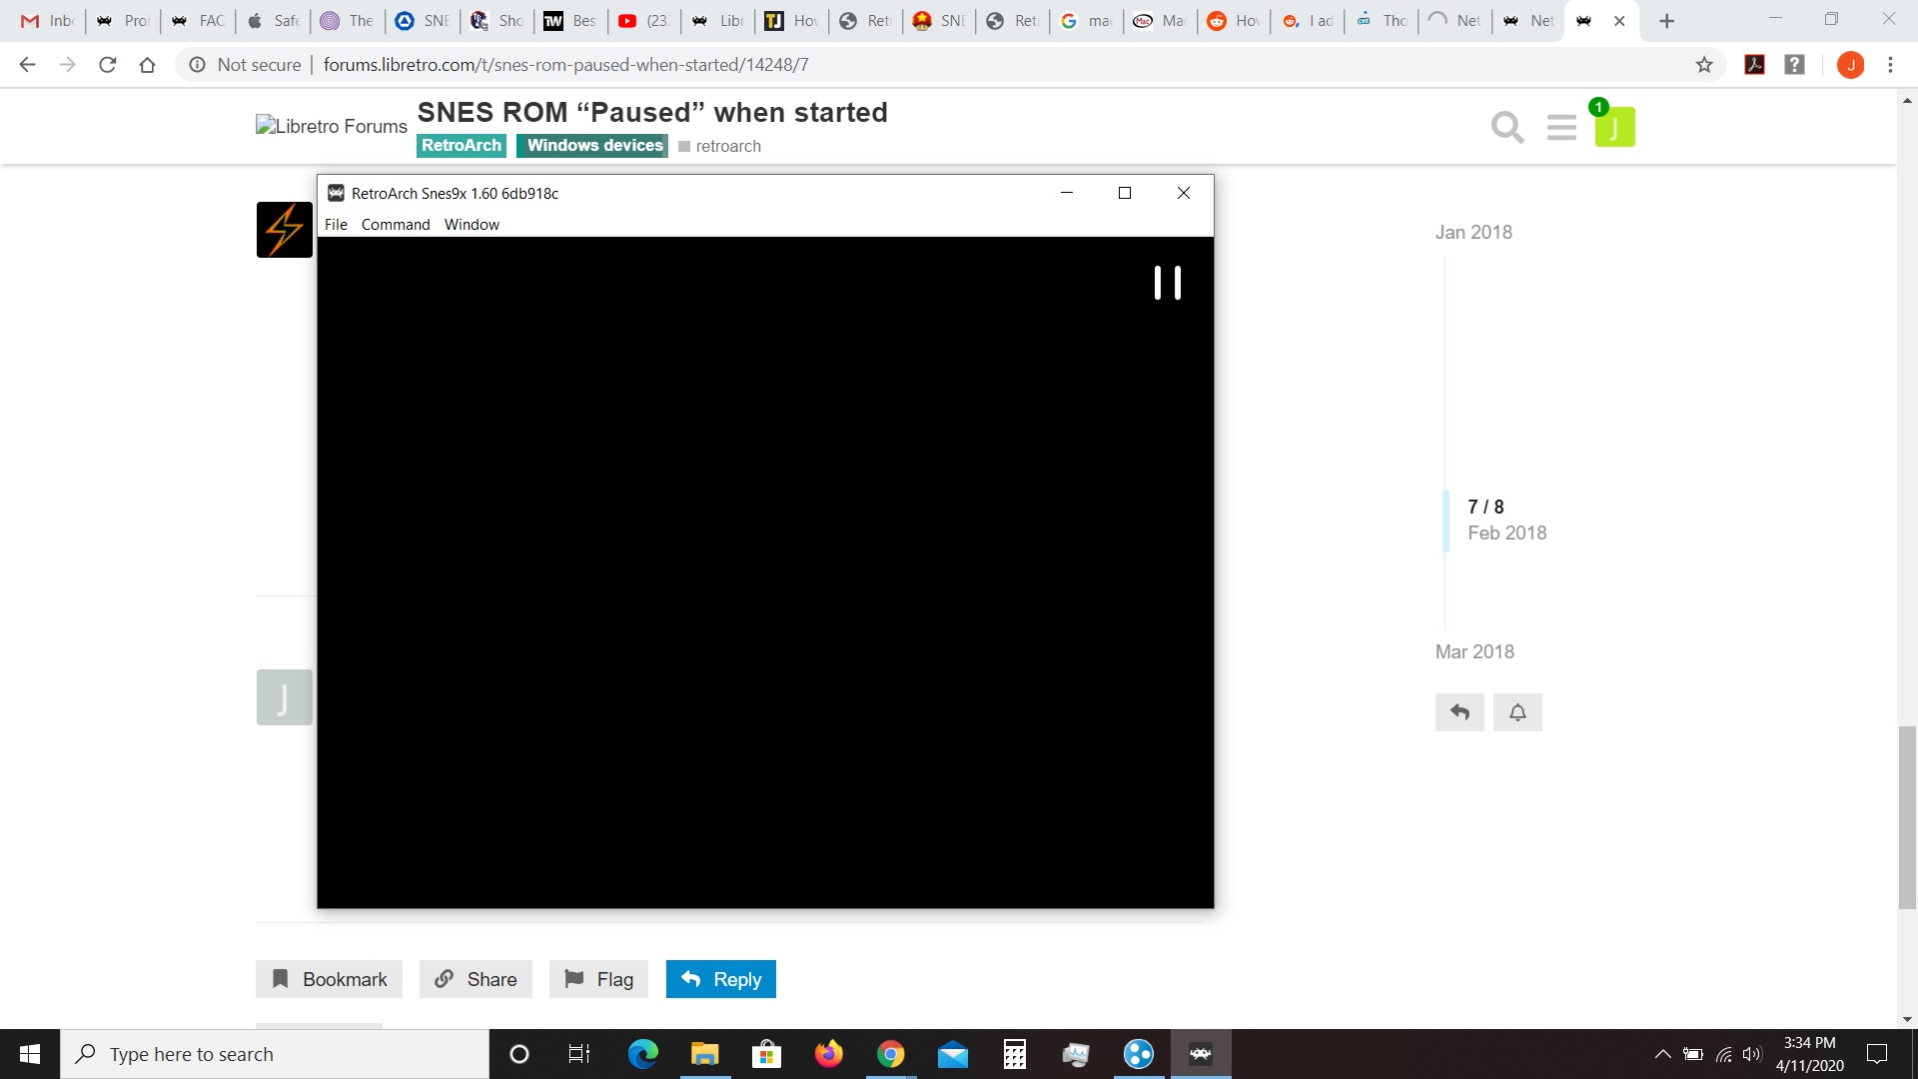Open Microsoft Store from the taskbar

766,1054
